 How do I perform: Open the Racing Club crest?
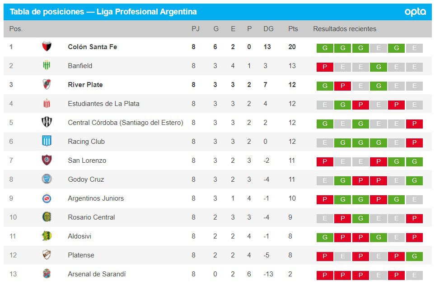tap(47, 141)
